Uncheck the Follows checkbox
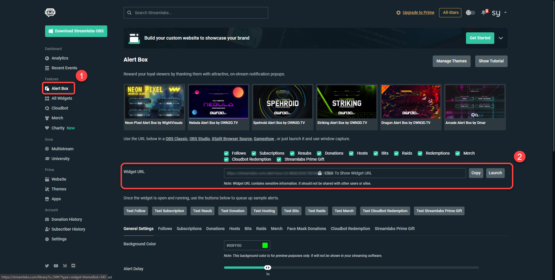This screenshot has height=280, width=555. 226,153
